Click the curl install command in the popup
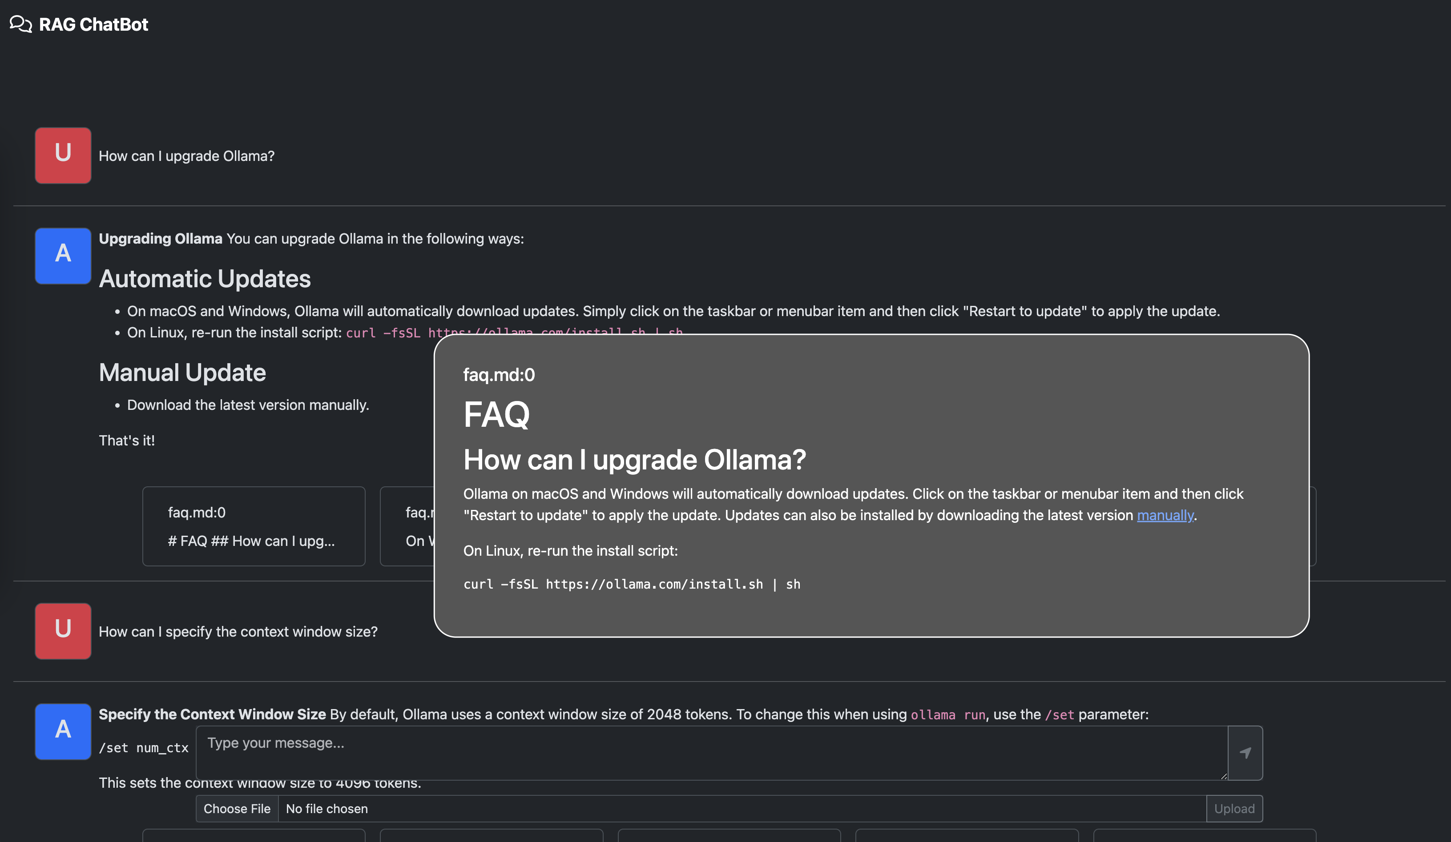1451x842 pixels. click(632, 584)
